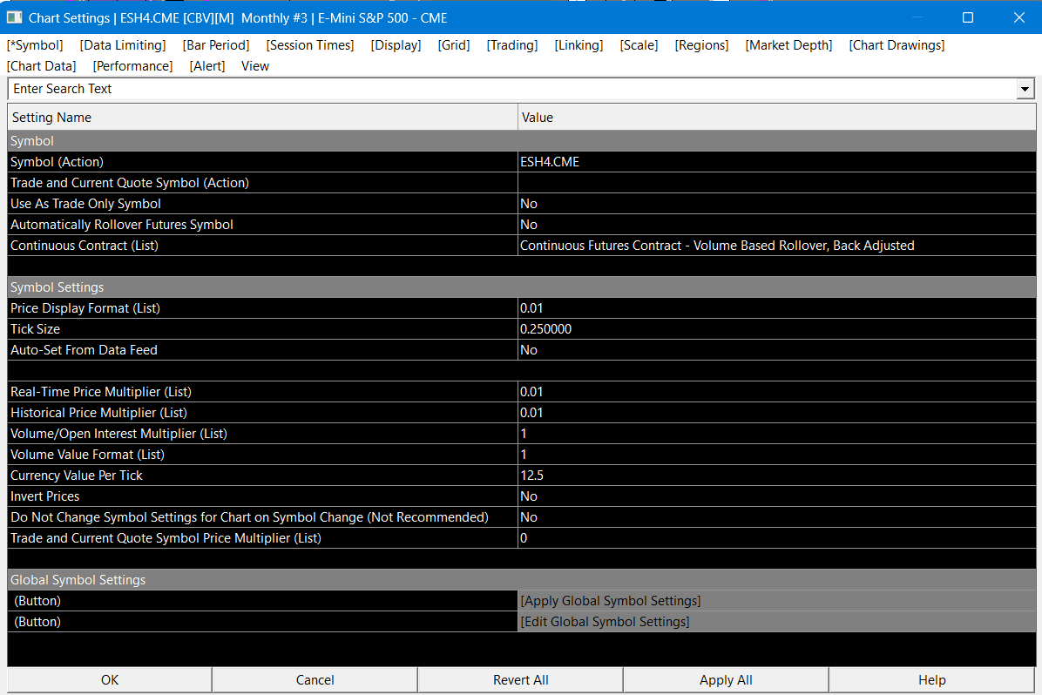Click [Edit Global Symbol Settings] button
Image resolution: width=1042 pixels, height=695 pixels.
click(x=776, y=622)
